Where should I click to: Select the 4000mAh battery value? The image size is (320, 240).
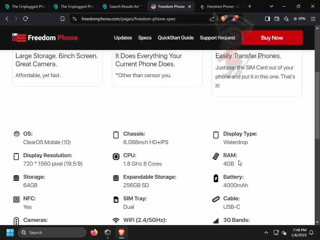click(236, 185)
